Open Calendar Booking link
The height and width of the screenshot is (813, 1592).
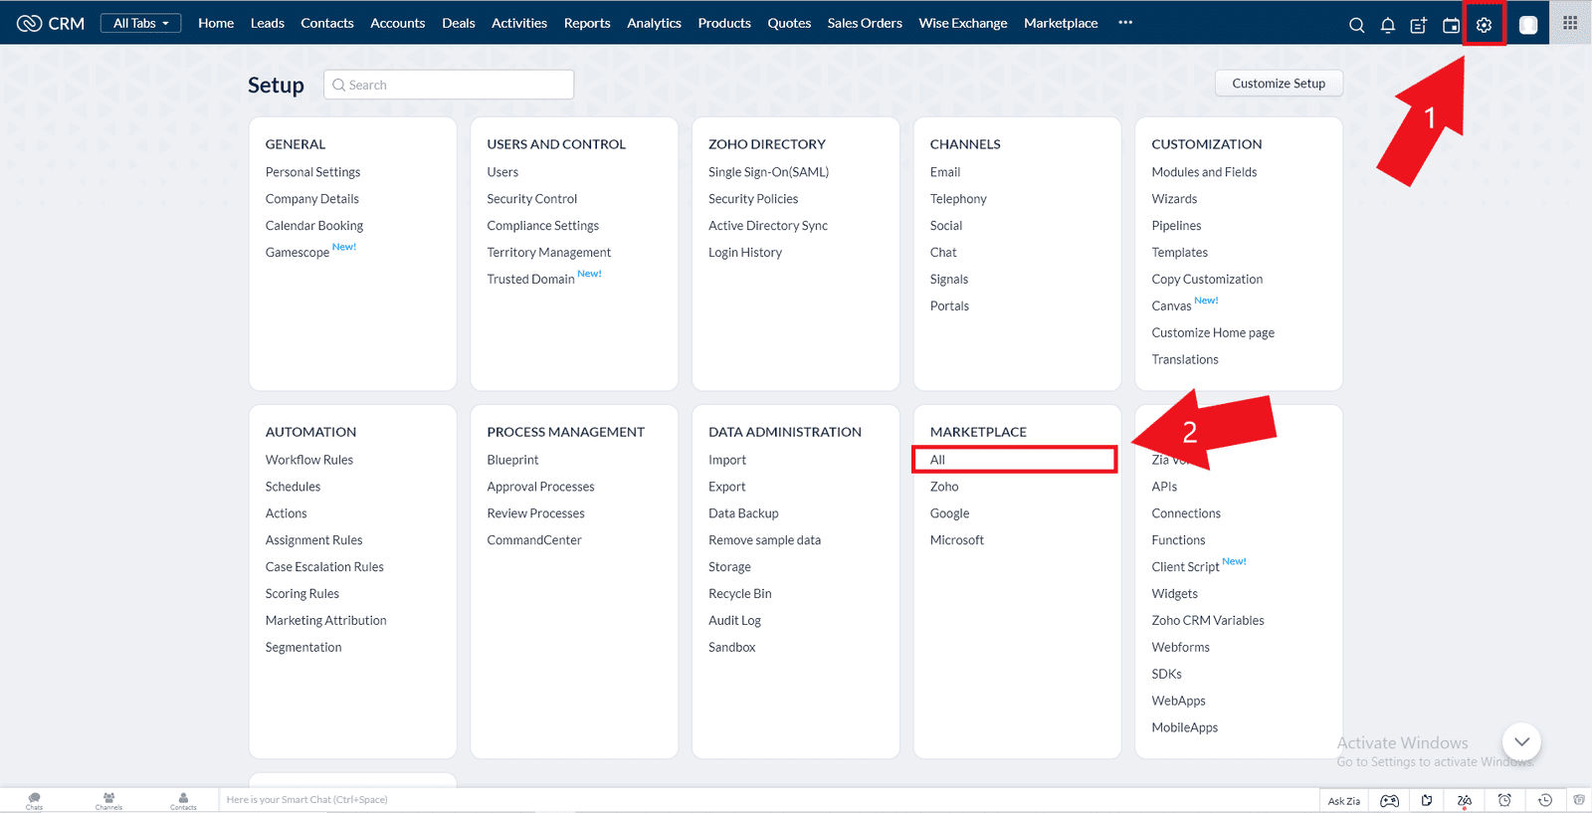314,226
